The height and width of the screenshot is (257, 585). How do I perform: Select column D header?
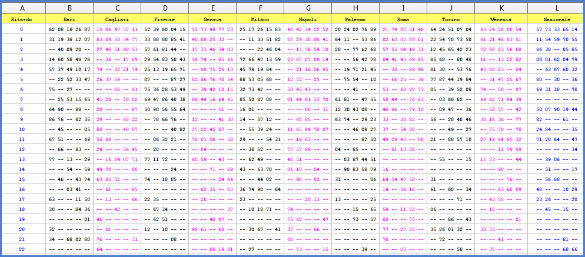coord(165,8)
